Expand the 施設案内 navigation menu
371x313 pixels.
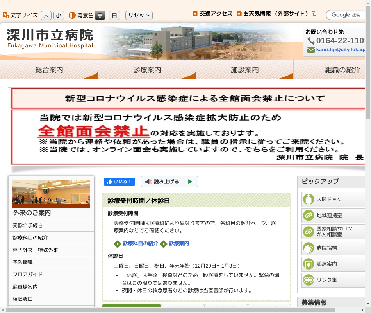coord(244,70)
